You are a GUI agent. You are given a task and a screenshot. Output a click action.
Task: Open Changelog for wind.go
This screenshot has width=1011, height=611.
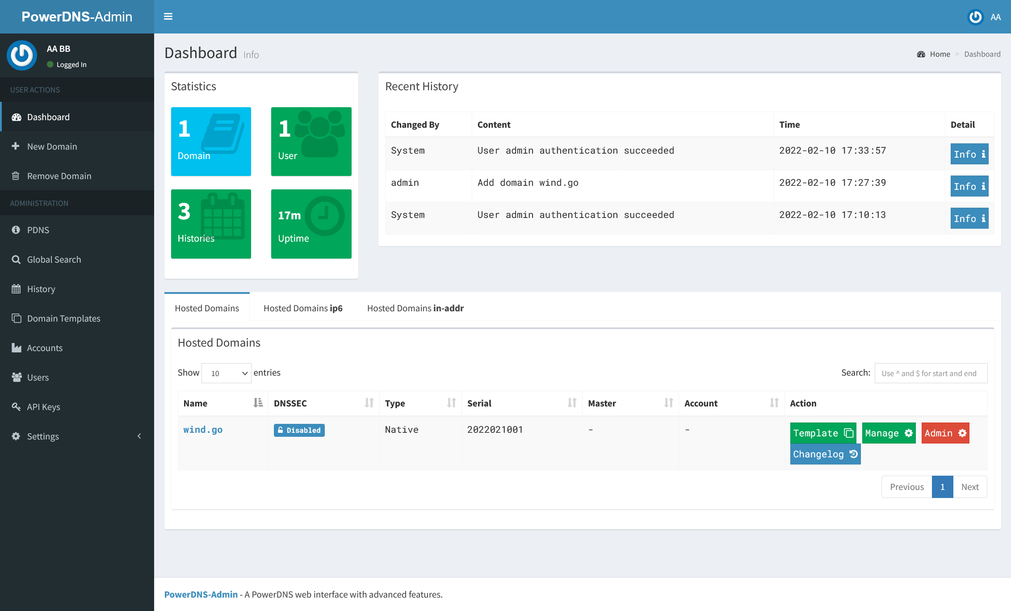(x=825, y=454)
